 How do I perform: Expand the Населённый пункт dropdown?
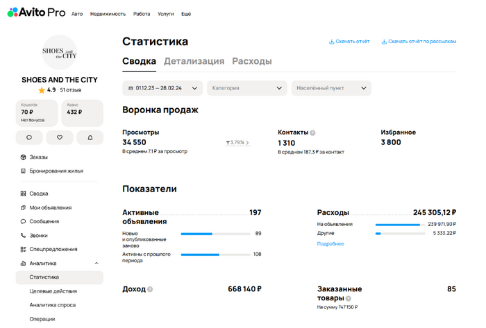point(331,88)
